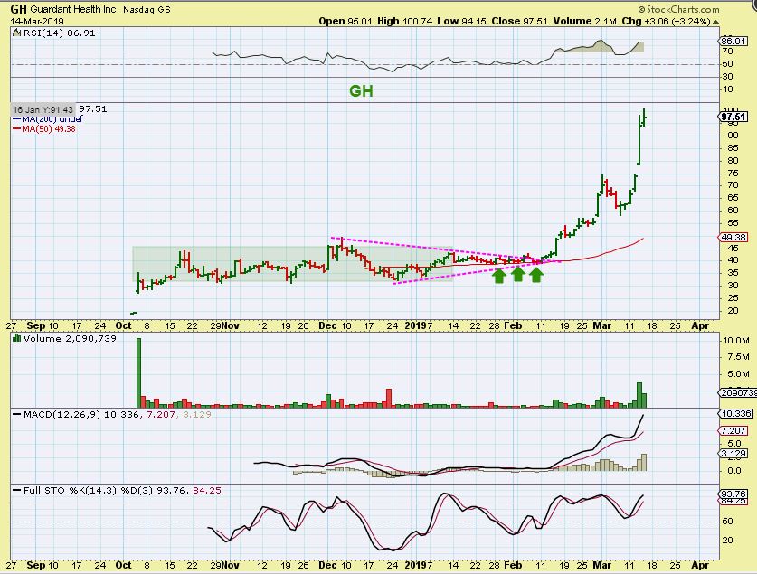This screenshot has height=574, width=757.
Task: Click the 7.207 MACD signal legend value
Action: pos(160,414)
